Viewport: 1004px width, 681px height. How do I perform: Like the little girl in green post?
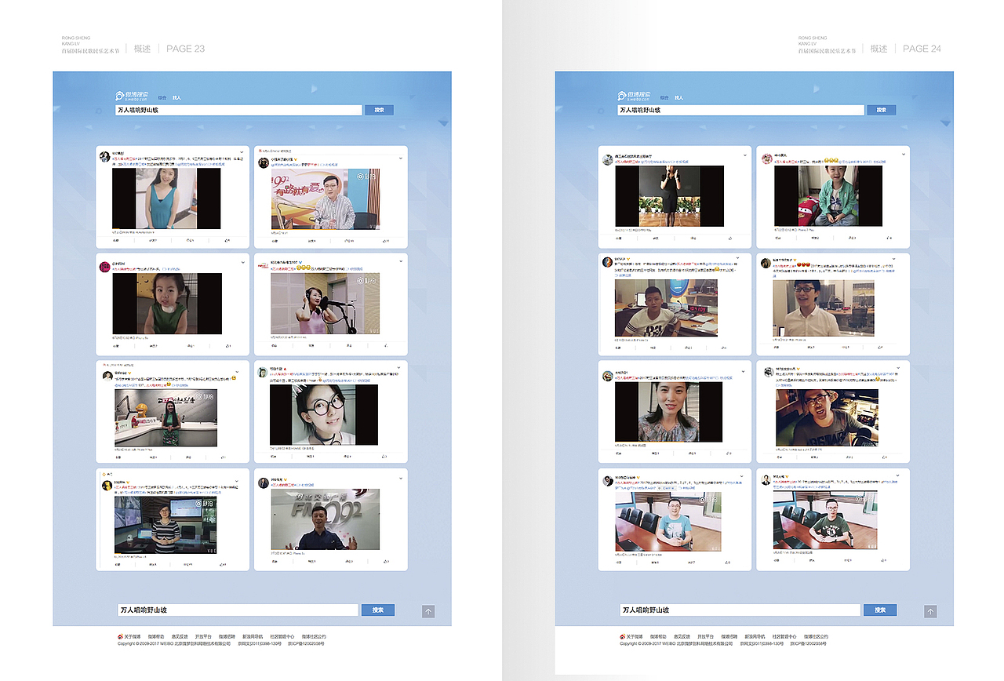[228, 346]
